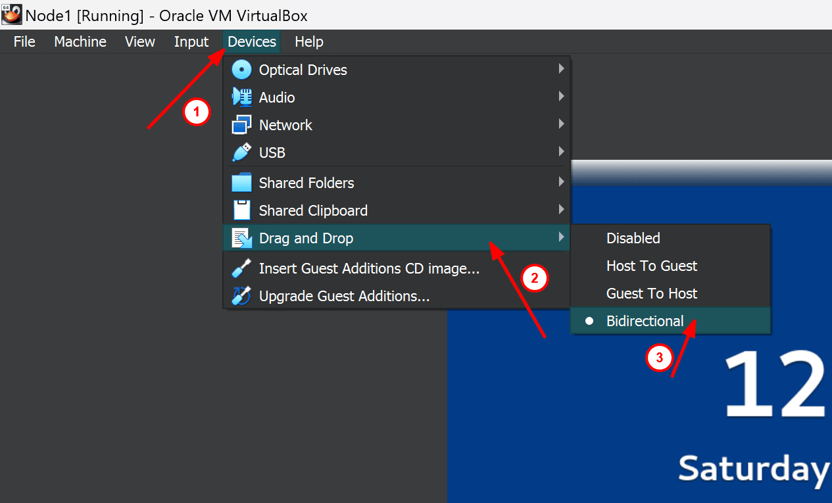Open the Optical Drives submenu icon
This screenshot has height=503, width=832.
point(241,69)
